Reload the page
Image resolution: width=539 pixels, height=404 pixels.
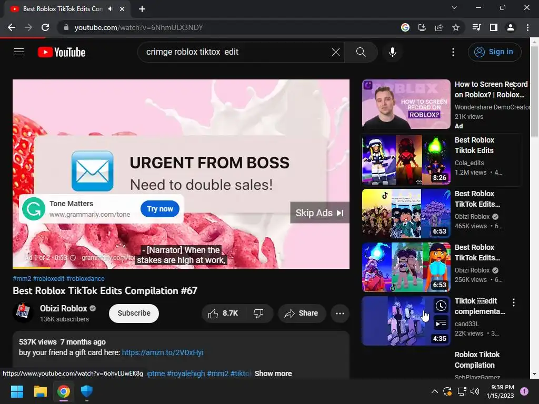[x=45, y=27]
